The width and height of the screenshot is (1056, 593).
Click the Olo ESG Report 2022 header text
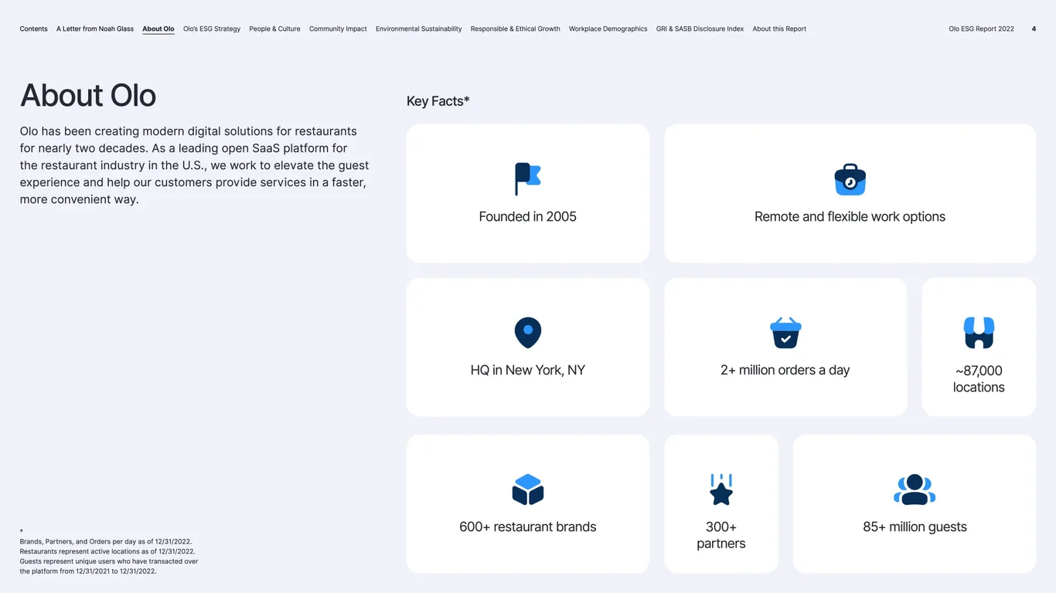[x=982, y=29]
